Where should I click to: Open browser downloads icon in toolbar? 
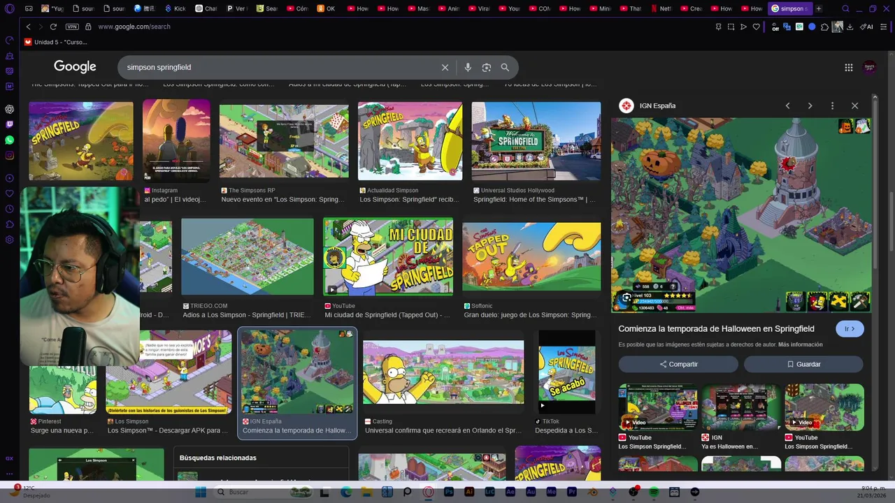pos(850,27)
